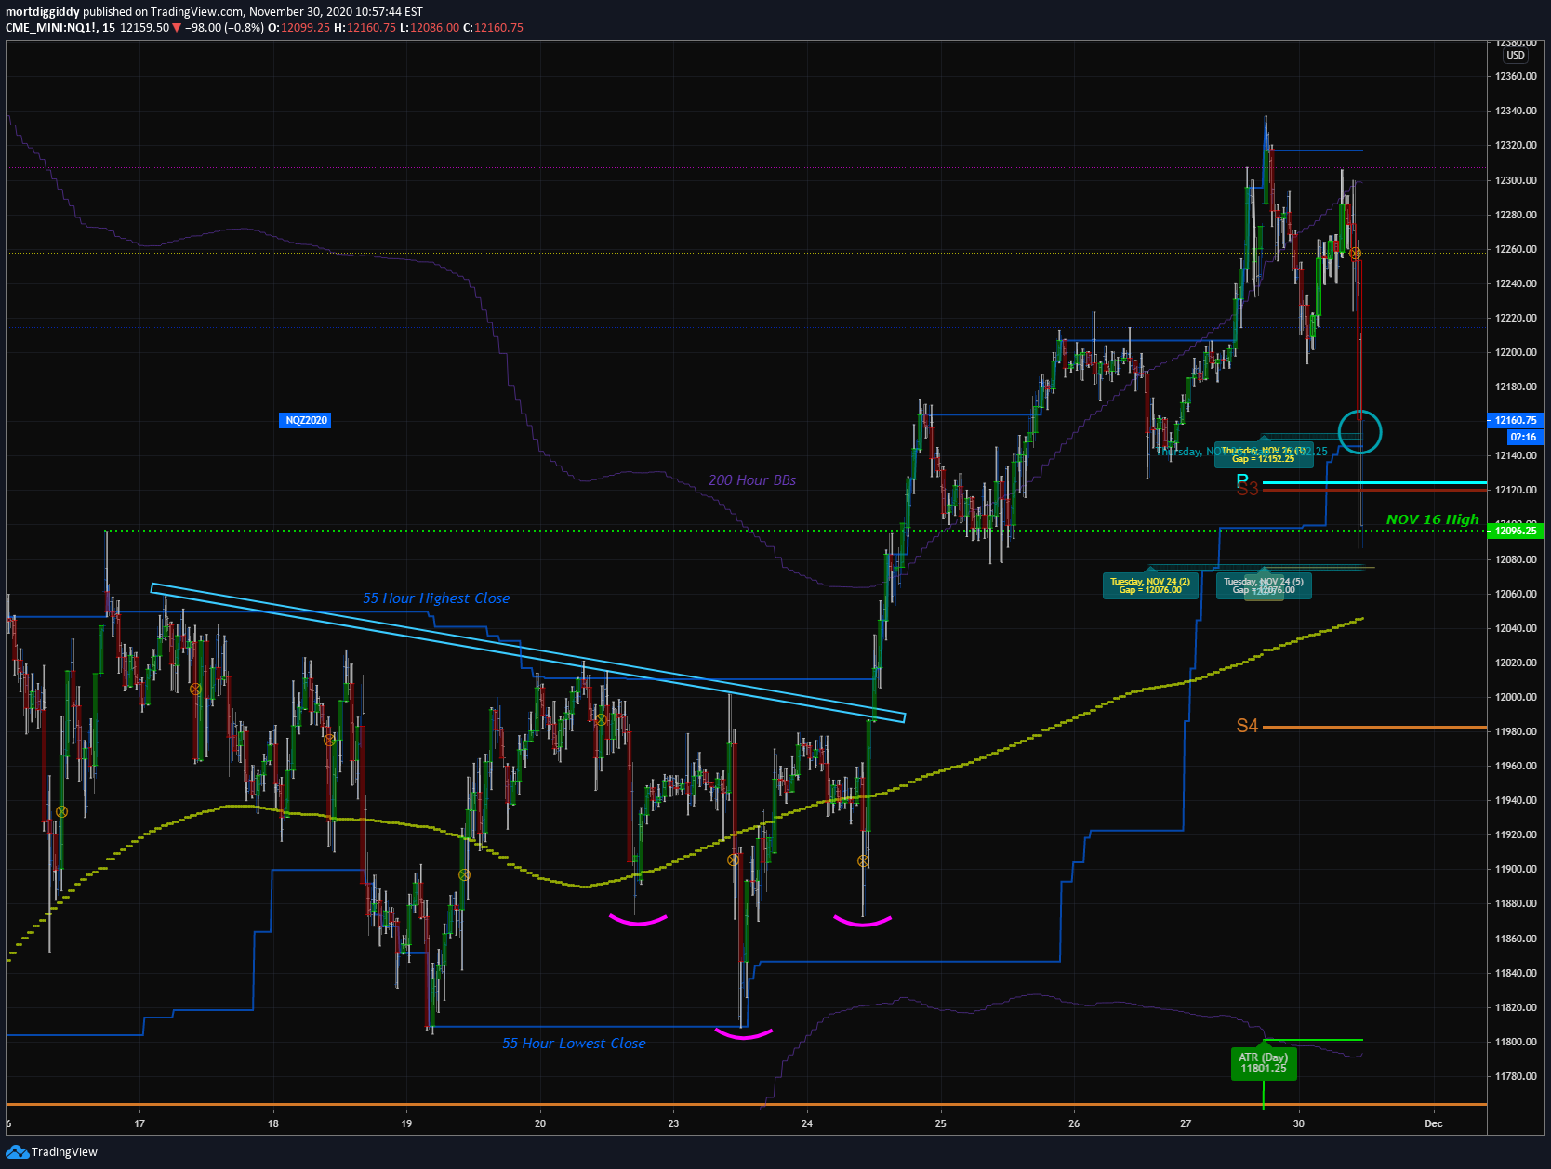Image resolution: width=1551 pixels, height=1169 pixels.
Task: Select the magenta arc above 55 Hour Lowest Close
Action: click(744, 1032)
